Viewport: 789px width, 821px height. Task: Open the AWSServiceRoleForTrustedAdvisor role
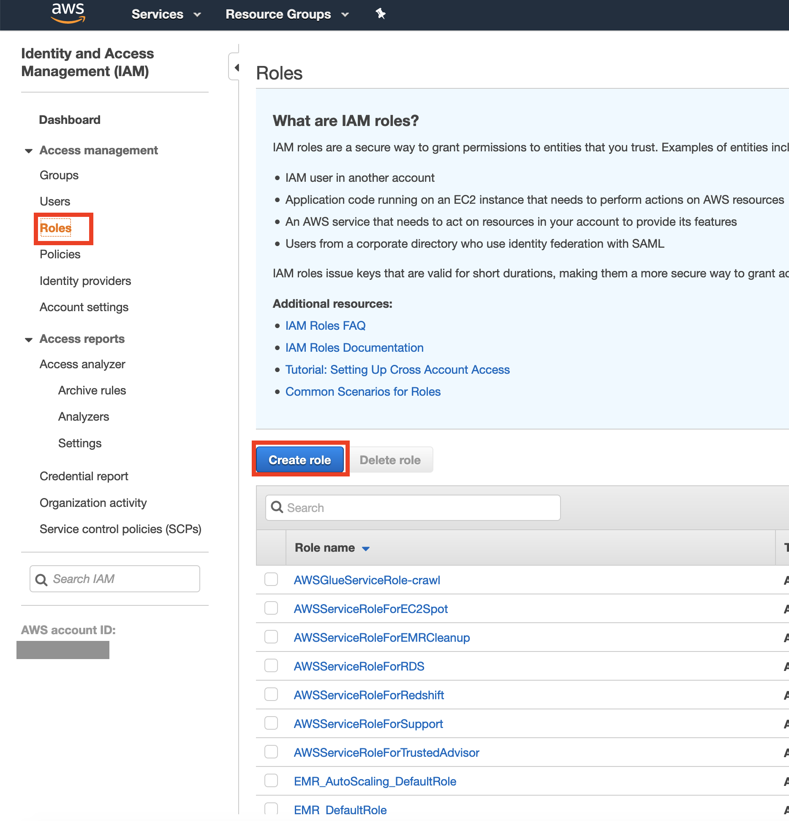[386, 753]
